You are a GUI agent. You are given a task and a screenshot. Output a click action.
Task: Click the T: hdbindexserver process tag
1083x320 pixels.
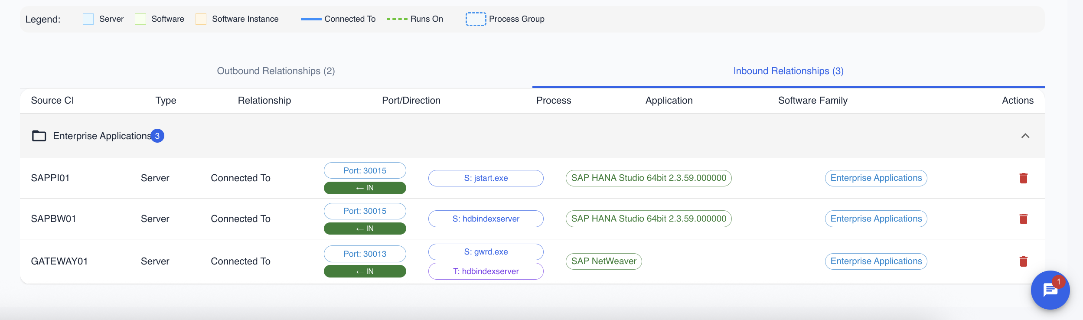pyautogui.click(x=486, y=271)
